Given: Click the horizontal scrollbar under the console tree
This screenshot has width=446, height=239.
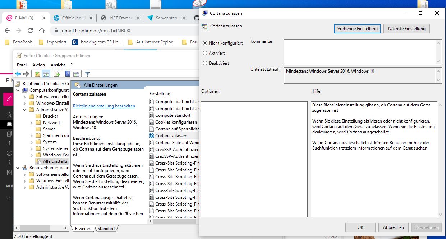Looking at the screenshot, I should 41,228.
